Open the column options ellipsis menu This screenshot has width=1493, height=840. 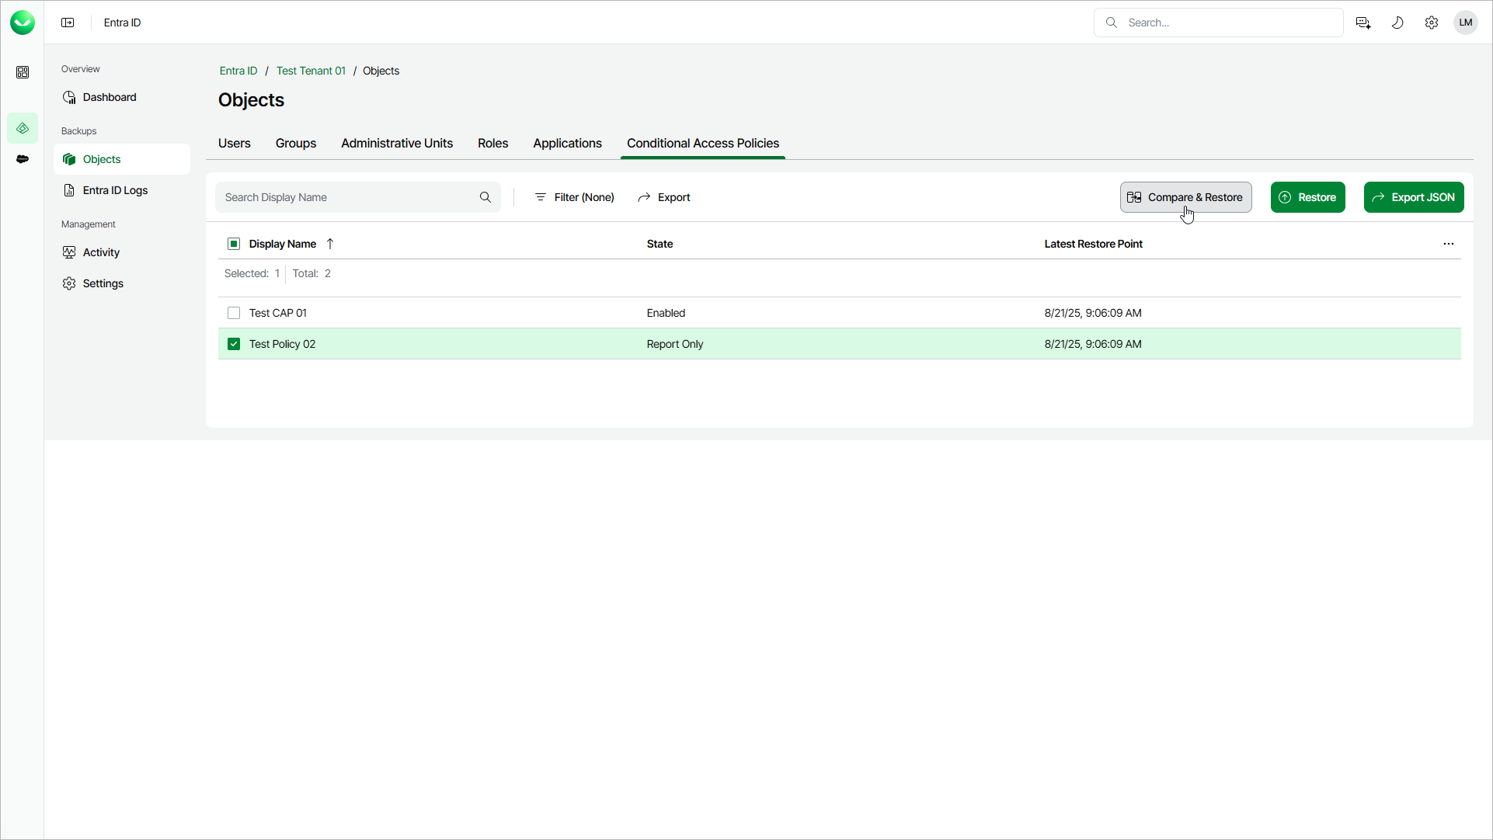click(x=1448, y=244)
